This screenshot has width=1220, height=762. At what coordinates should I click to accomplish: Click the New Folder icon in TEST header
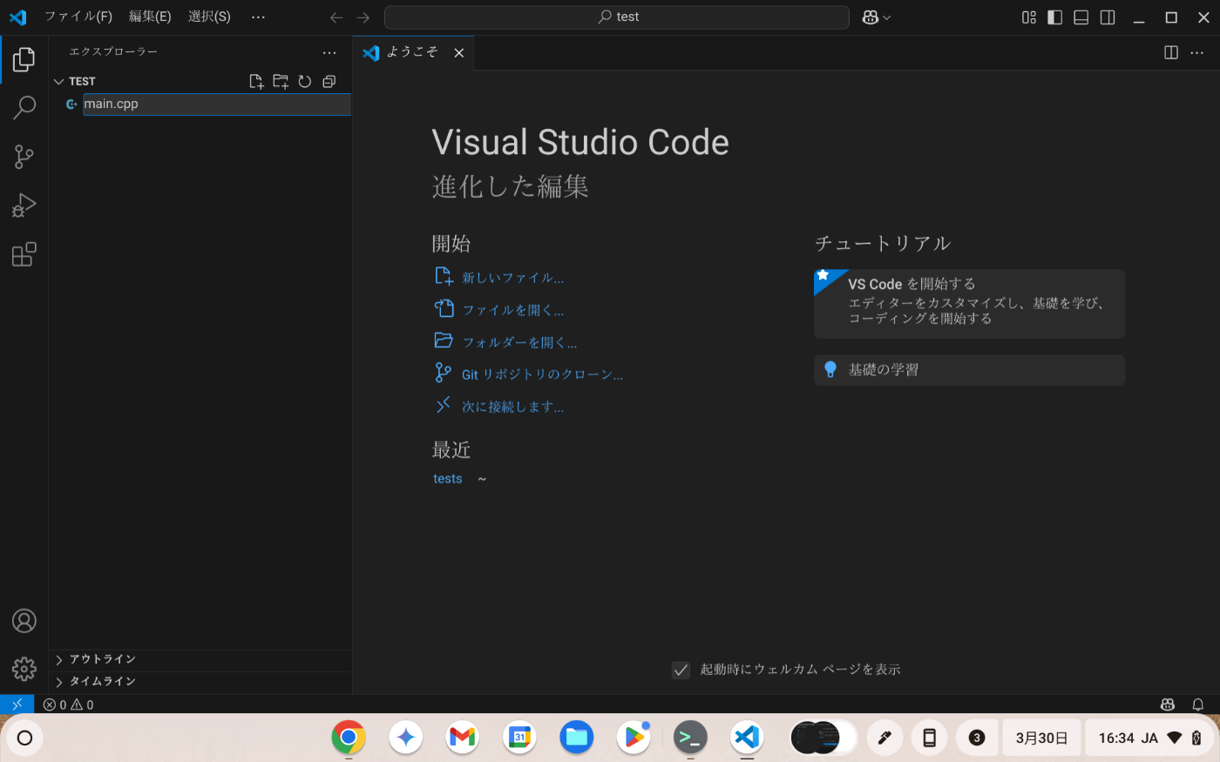(x=281, y=81)
